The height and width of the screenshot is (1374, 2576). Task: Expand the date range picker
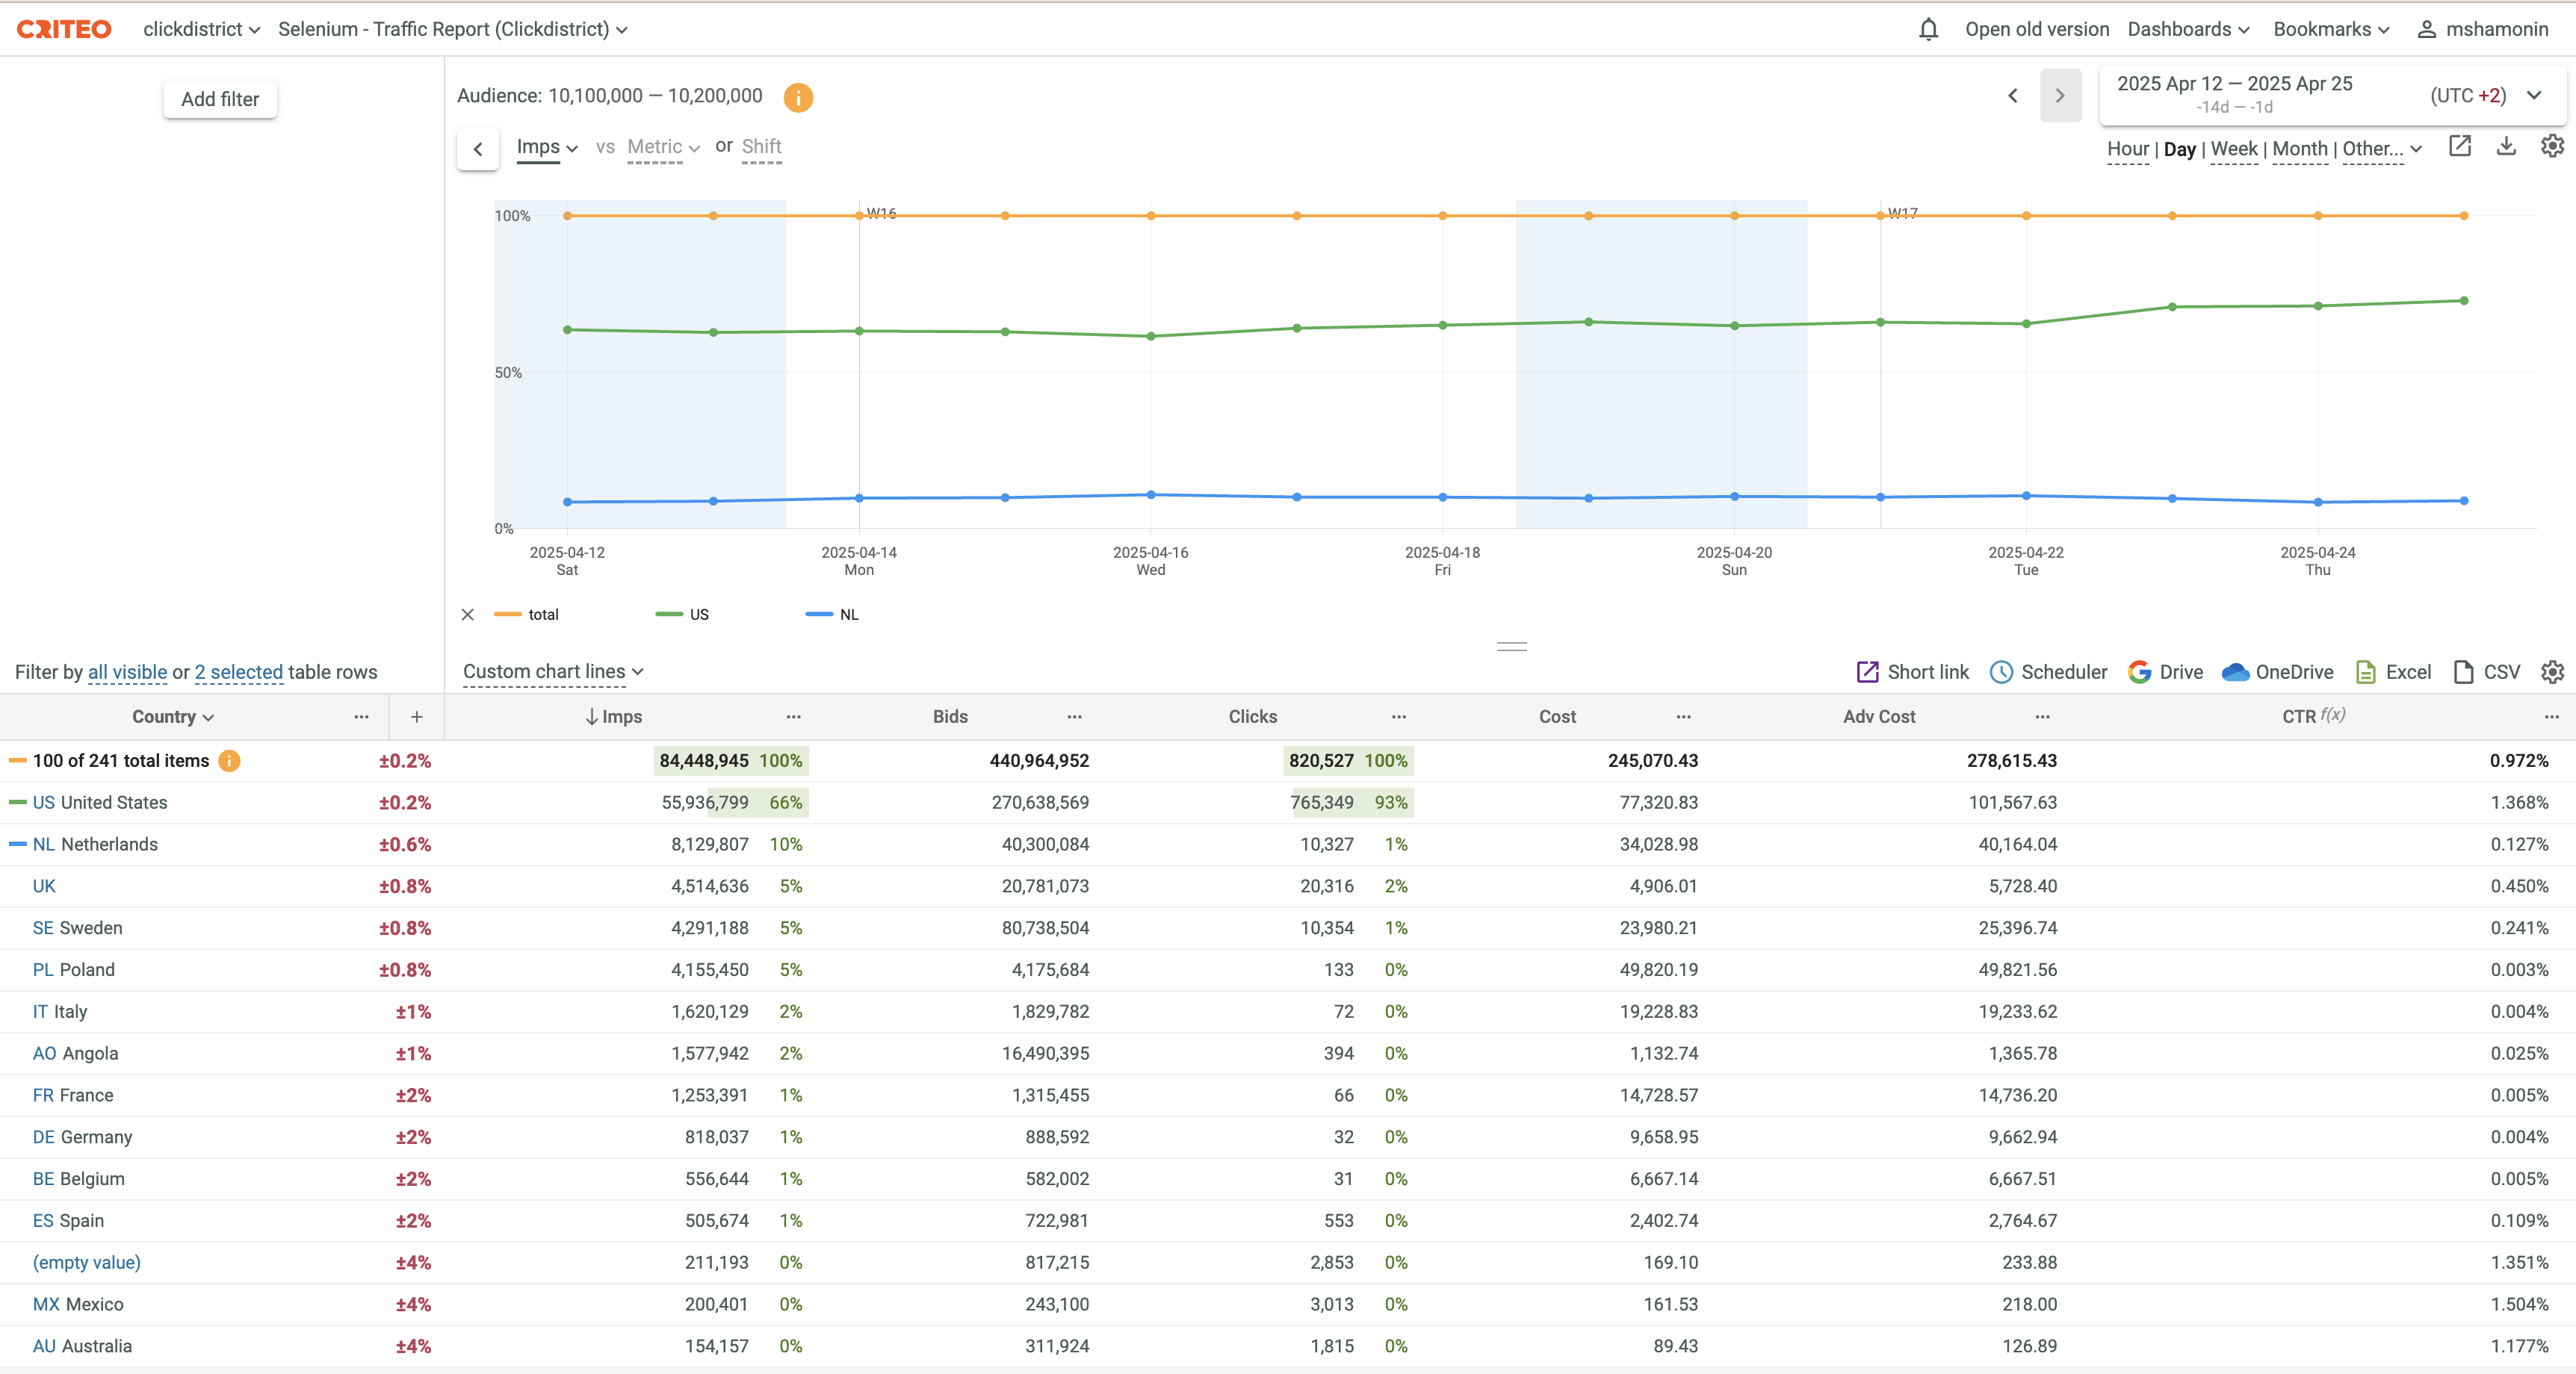[x=2533, y=95]
